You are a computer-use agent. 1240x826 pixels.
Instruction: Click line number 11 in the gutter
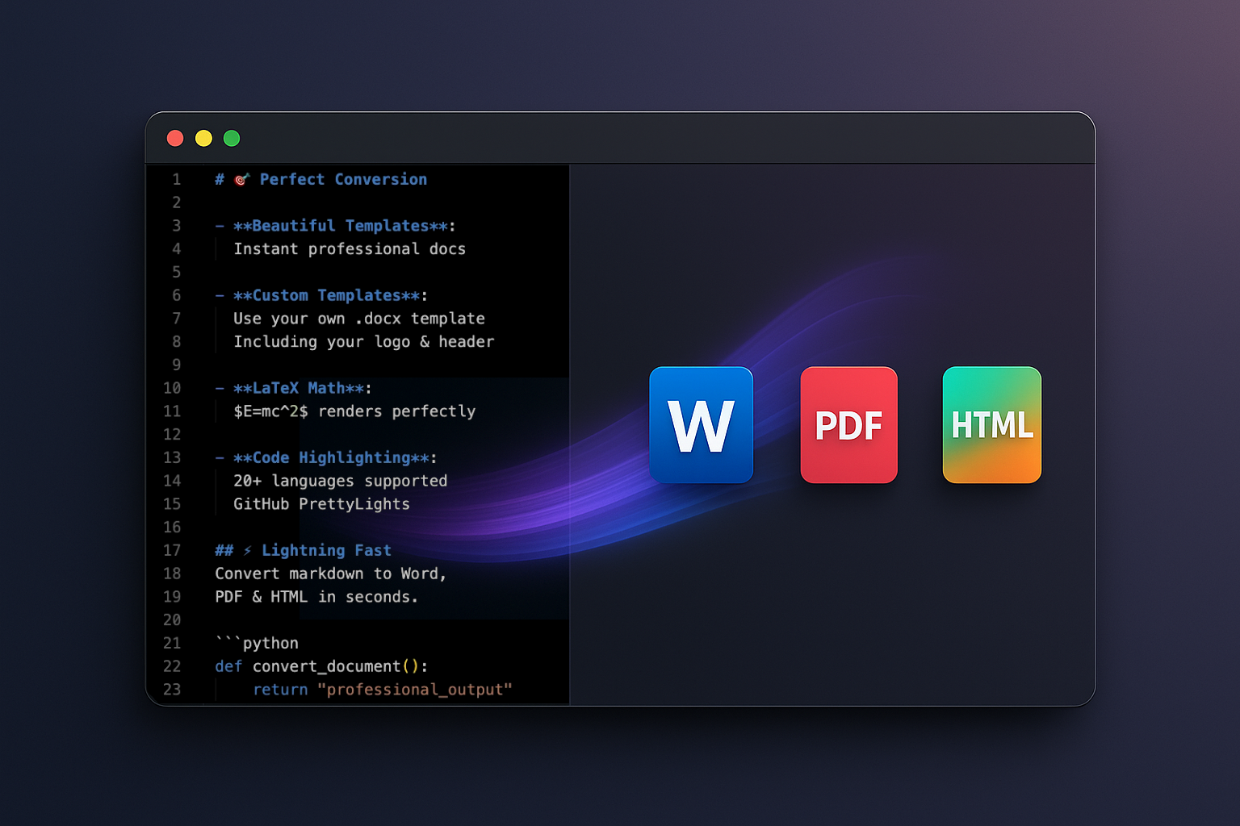(x=172, y=411)
